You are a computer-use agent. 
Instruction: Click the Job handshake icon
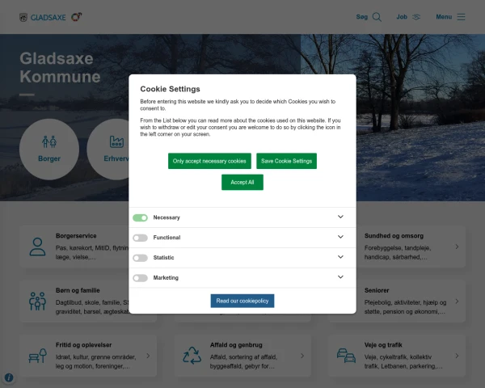coord(416,17)
